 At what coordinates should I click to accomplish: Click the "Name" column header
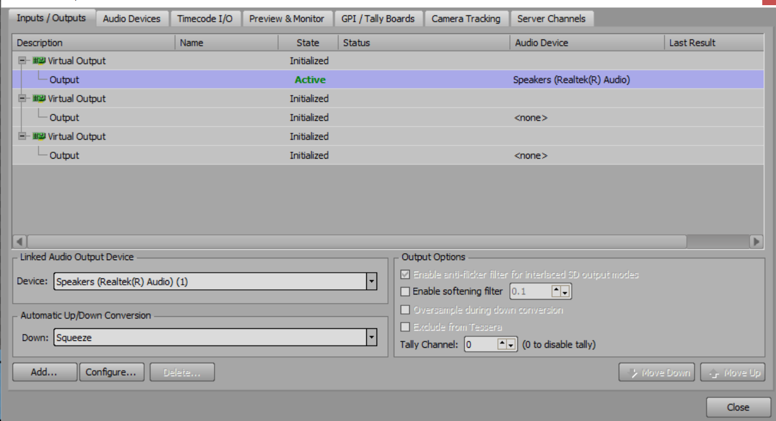point(227,42)
